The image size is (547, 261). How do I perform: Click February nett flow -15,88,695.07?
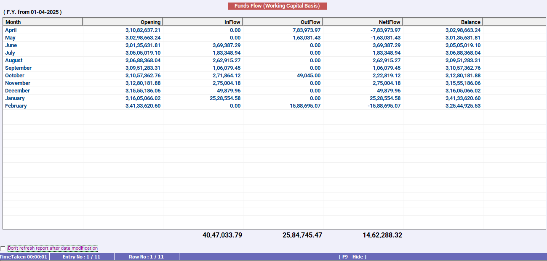coord(384,106)
